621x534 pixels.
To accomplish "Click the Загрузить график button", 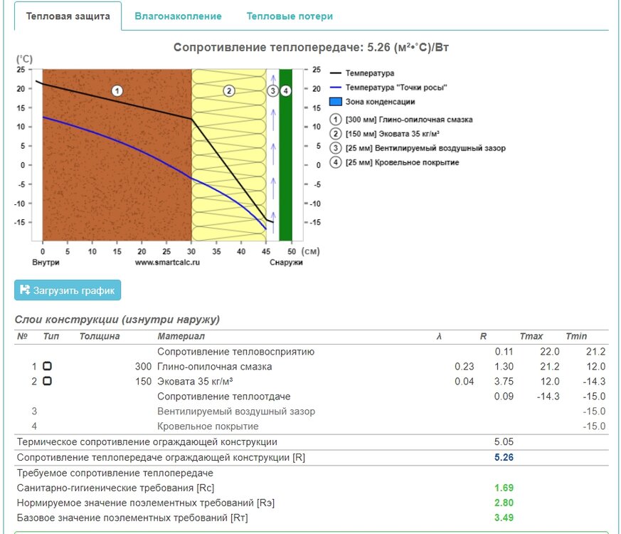I will pos(68,290).
